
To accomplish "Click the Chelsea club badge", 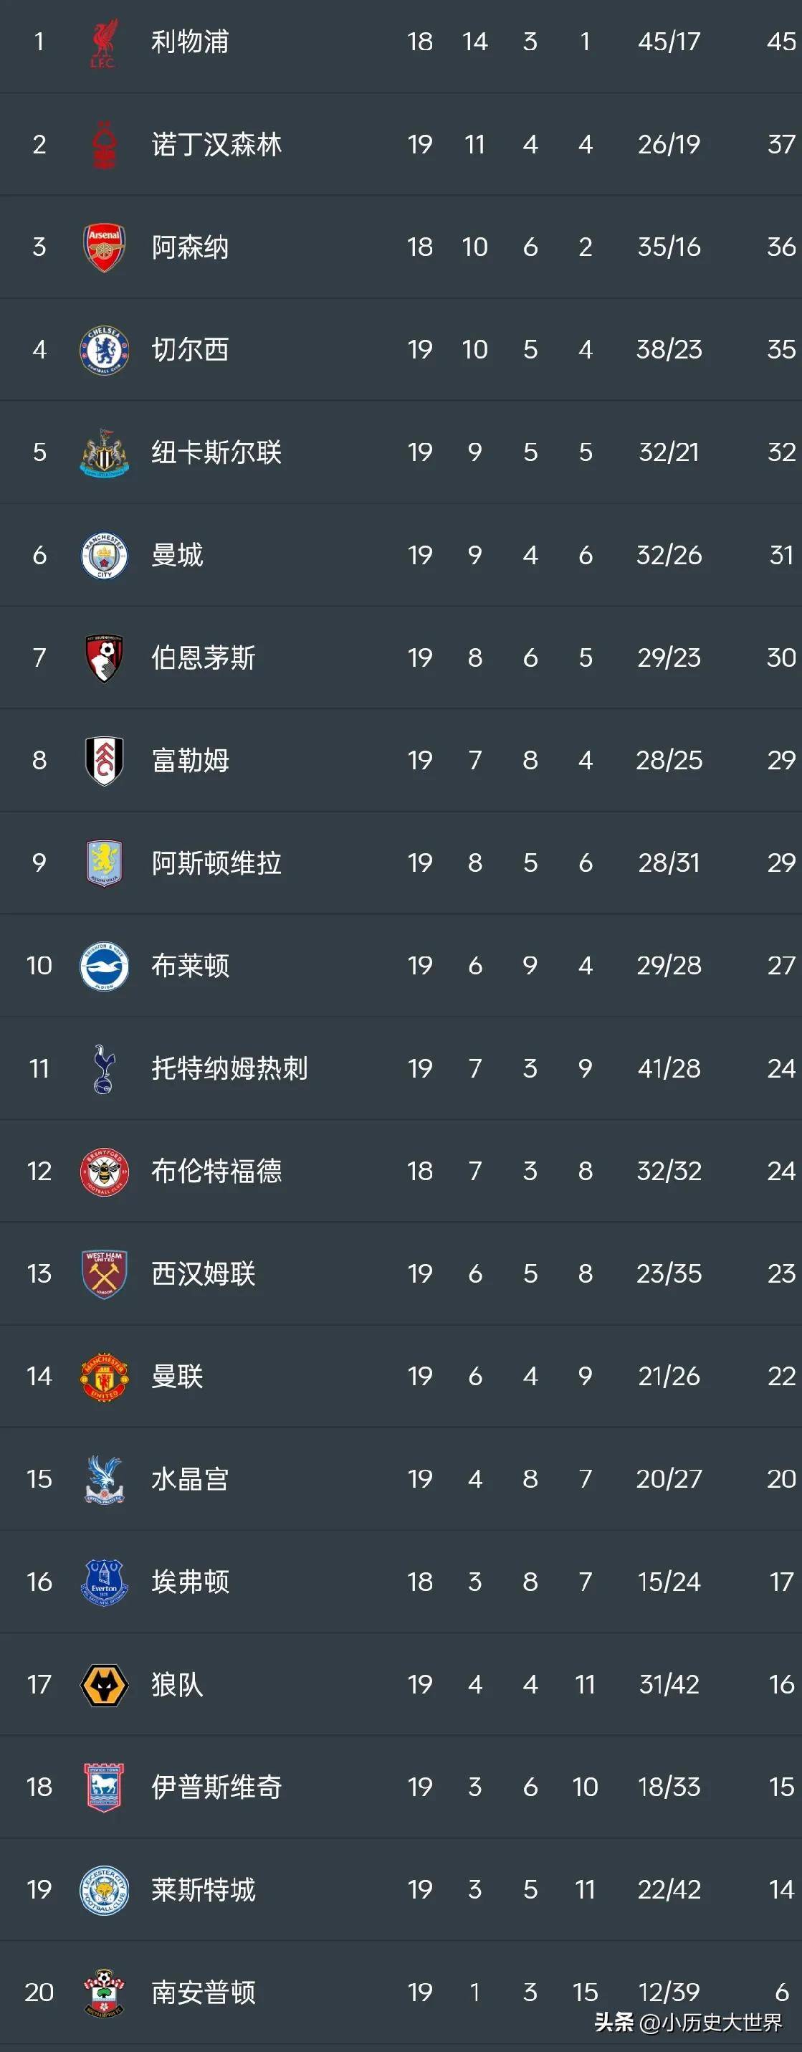I will [x=103, y=350].
